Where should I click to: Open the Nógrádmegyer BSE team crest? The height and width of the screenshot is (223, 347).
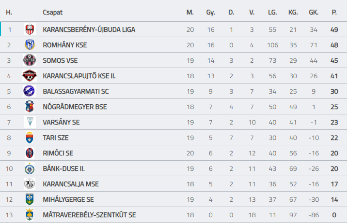point(30,106)
